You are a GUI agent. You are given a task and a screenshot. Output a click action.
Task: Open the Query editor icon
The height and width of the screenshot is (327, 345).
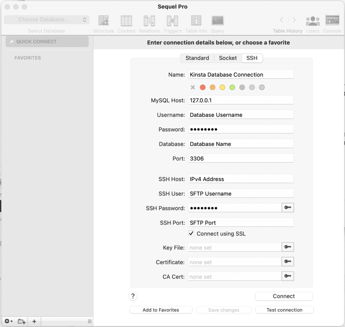click(217, 20)
